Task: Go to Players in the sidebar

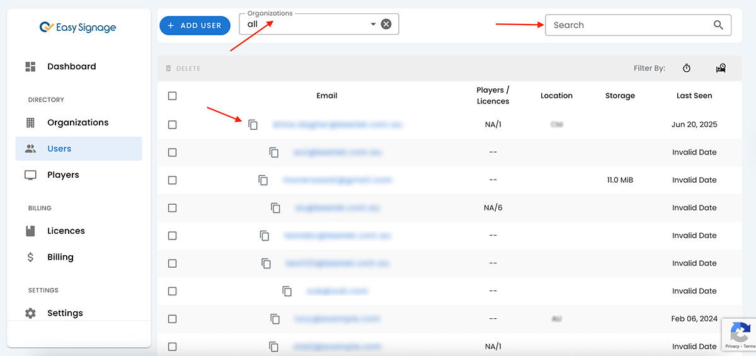Action: (x=63, y=175)
